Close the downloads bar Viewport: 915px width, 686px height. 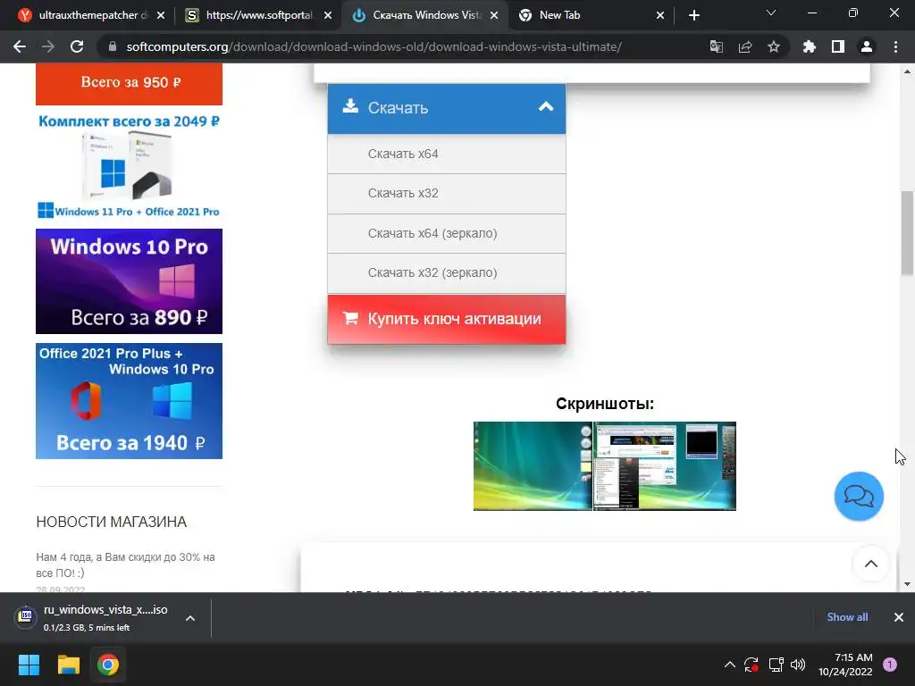[x=899, y=617]
